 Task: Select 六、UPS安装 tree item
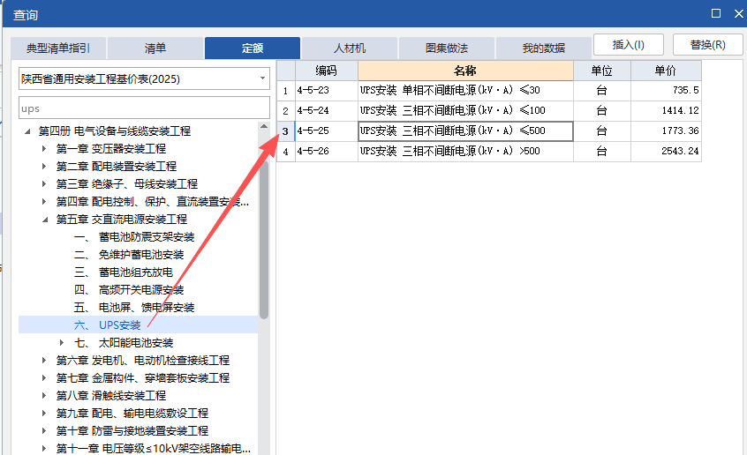coord(108,325)
